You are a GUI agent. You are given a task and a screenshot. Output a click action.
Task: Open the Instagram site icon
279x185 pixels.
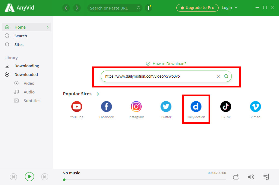tap(136, 107)
